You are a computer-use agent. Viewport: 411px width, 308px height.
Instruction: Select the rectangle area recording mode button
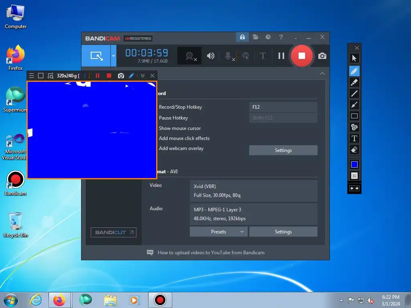[96, 55]
